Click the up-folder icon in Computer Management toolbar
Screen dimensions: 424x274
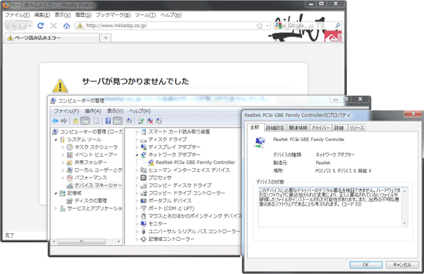pos(76,121)
